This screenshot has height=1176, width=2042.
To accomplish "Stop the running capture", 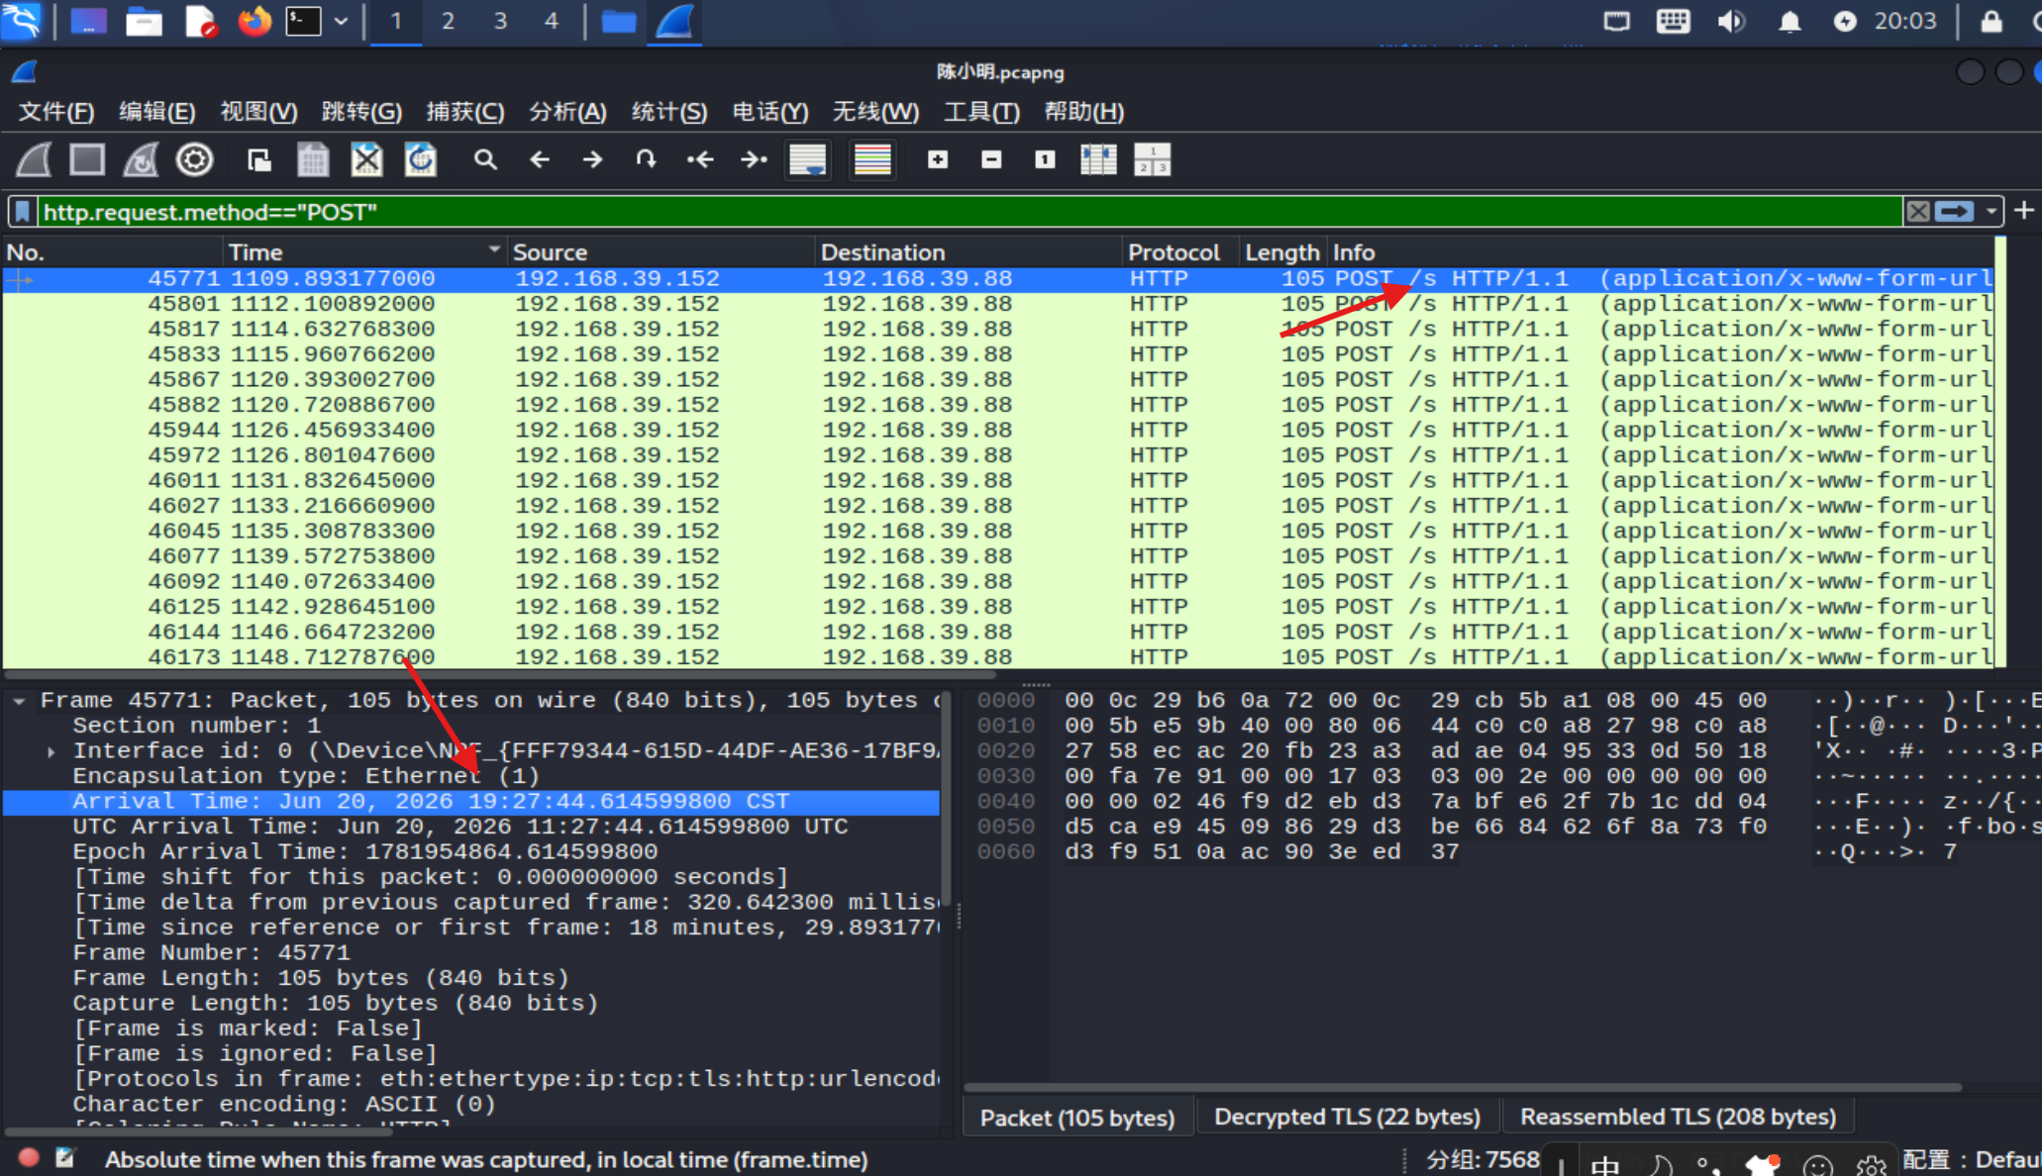I will 87,159.
